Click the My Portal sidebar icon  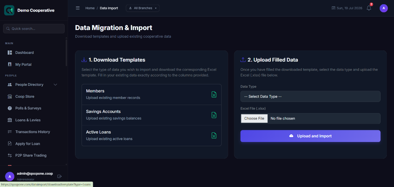coord(10,64)
